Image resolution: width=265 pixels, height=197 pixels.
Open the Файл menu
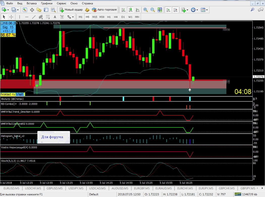(10, 3)
